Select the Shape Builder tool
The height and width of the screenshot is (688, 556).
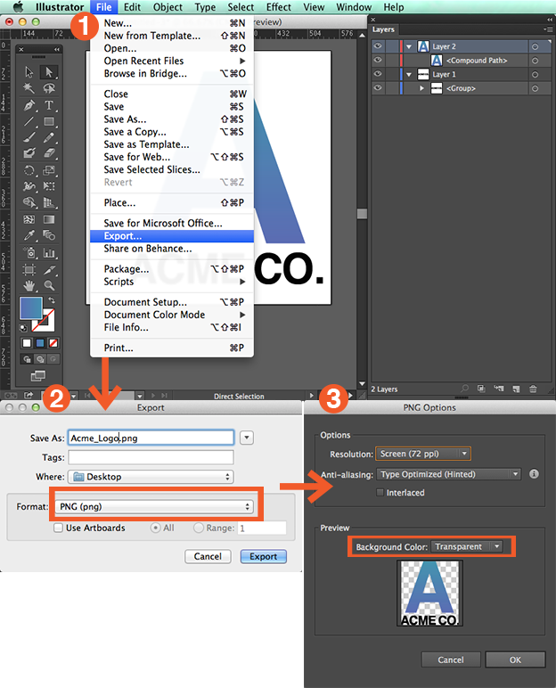(29, 202)
